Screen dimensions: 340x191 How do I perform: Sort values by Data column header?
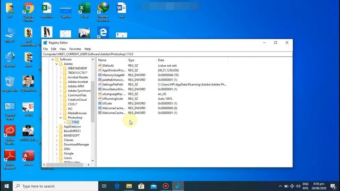pyautogui.click(x=192, y=60)
